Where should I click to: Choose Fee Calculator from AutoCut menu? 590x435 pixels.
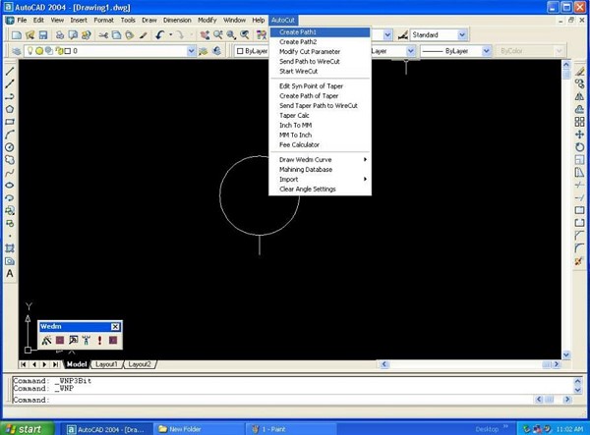299,144
